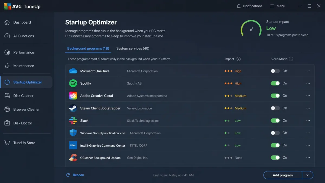Open options for Intel Graphics Command Center

308,145
